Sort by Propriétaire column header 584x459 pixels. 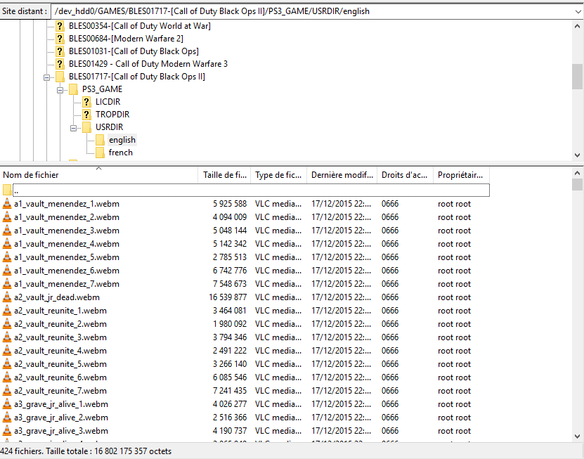pos(461,175)
